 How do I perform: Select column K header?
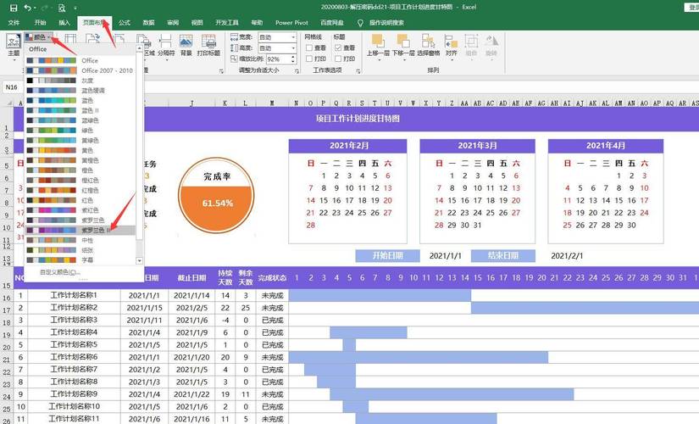click(225, 103)
